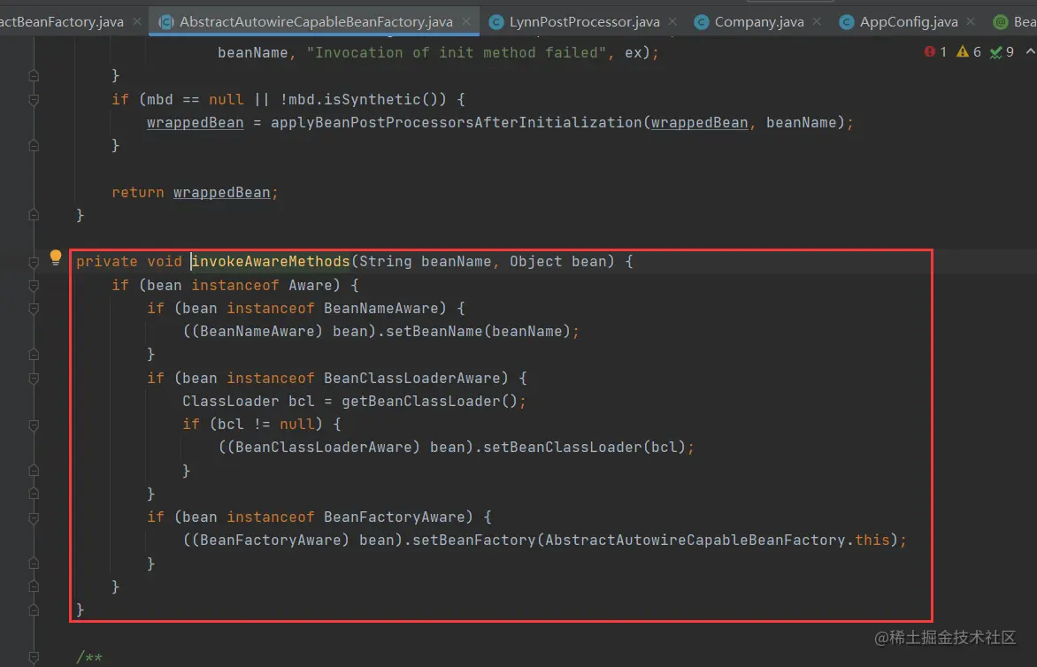This screenshot has height=667, width=1037.
Task: Close the LynnPostProcessor.java tab
Action: click(x=672, y=22)
